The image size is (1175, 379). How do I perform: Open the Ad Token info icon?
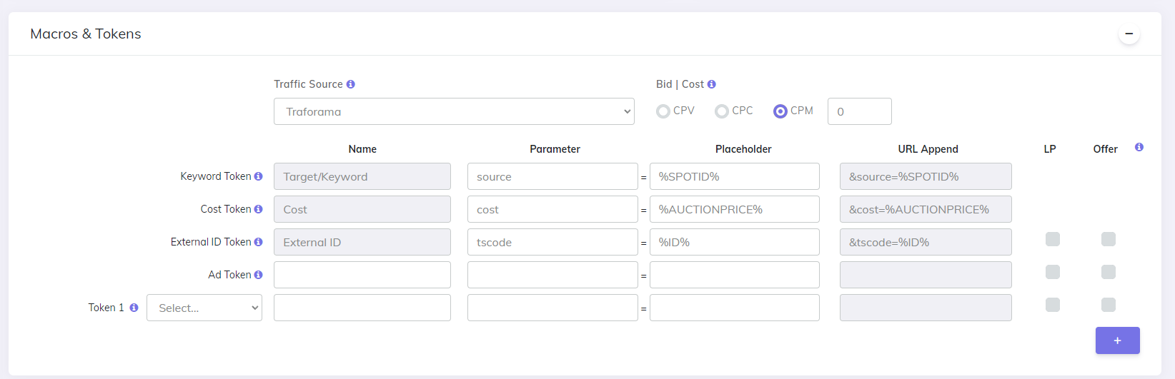tap(258, 275)
